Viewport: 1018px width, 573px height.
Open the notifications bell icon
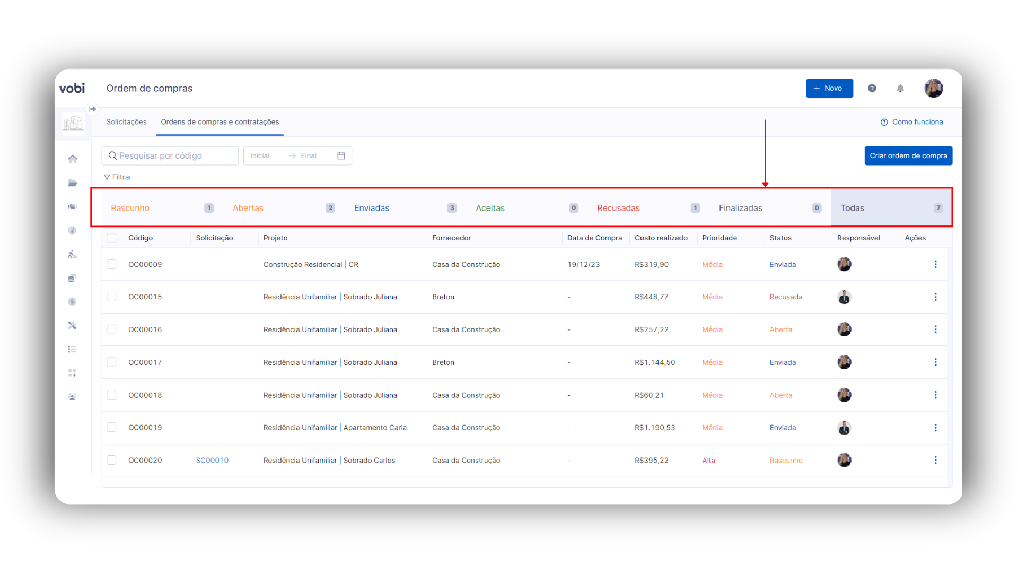coord(900,89)
